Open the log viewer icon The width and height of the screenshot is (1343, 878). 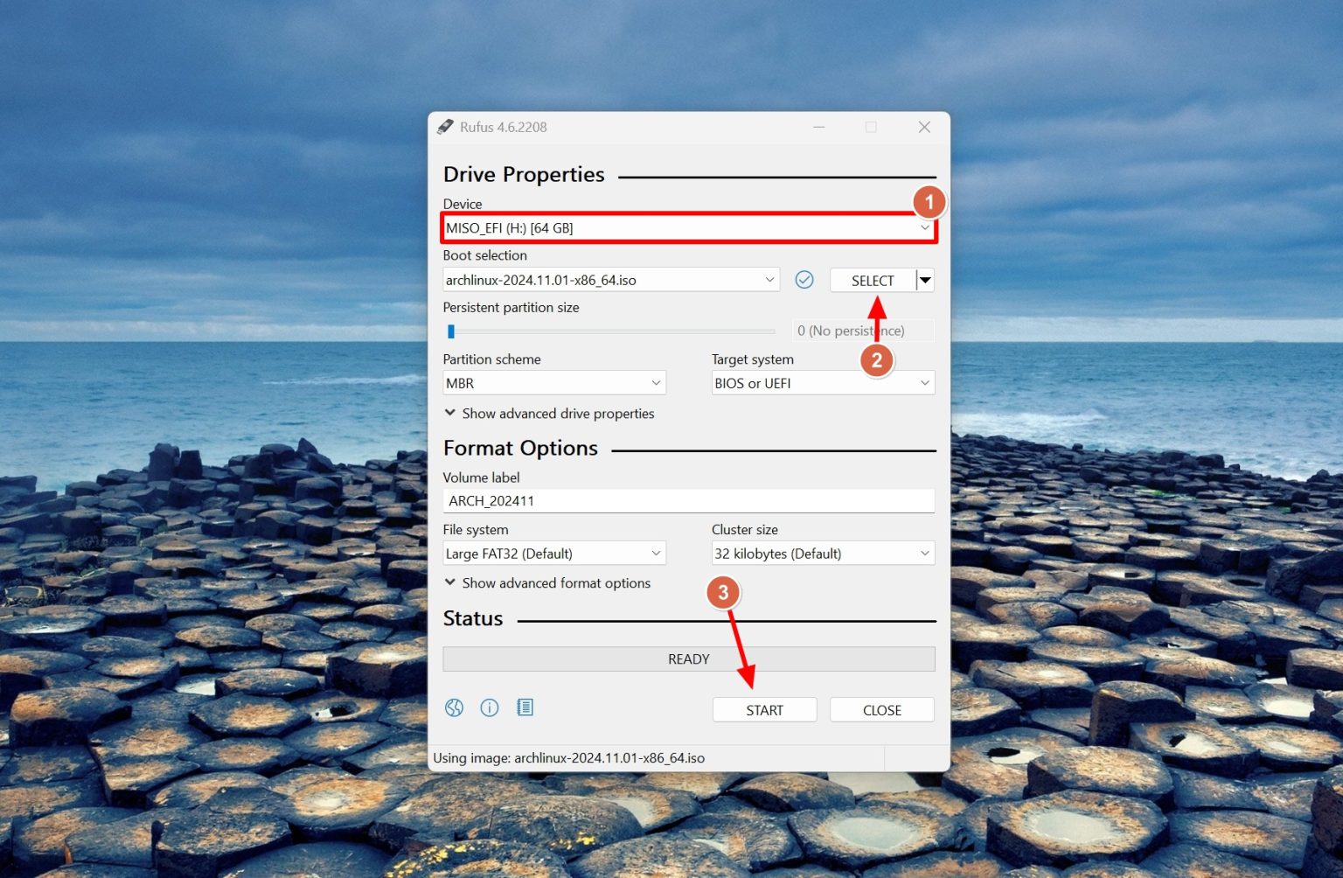[x=525, y=707]
